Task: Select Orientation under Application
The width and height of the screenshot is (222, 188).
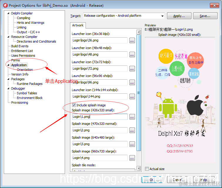Action: click(x=25, y=70)
